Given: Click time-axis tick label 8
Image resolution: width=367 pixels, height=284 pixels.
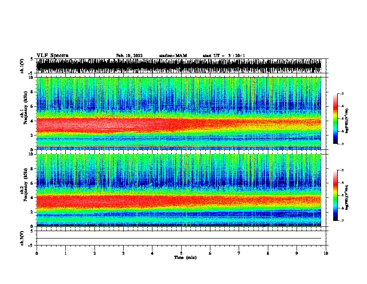Looking at the screenshot, I should point(268,253).
